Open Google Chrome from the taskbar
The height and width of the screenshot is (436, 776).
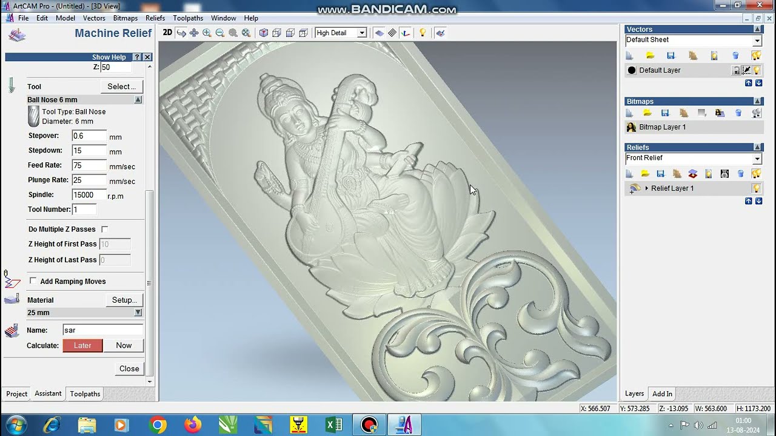click(158, 425)
